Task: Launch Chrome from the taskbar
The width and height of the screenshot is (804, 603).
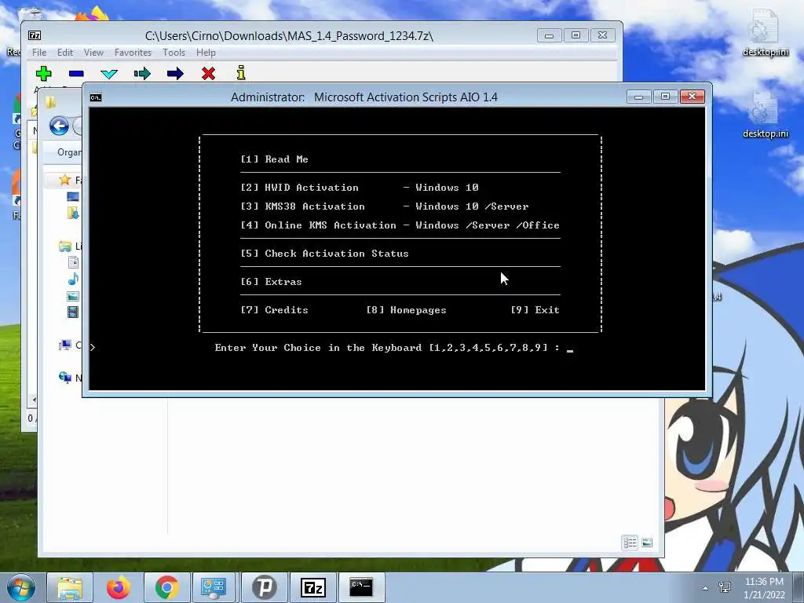Action: click(167, 587)
